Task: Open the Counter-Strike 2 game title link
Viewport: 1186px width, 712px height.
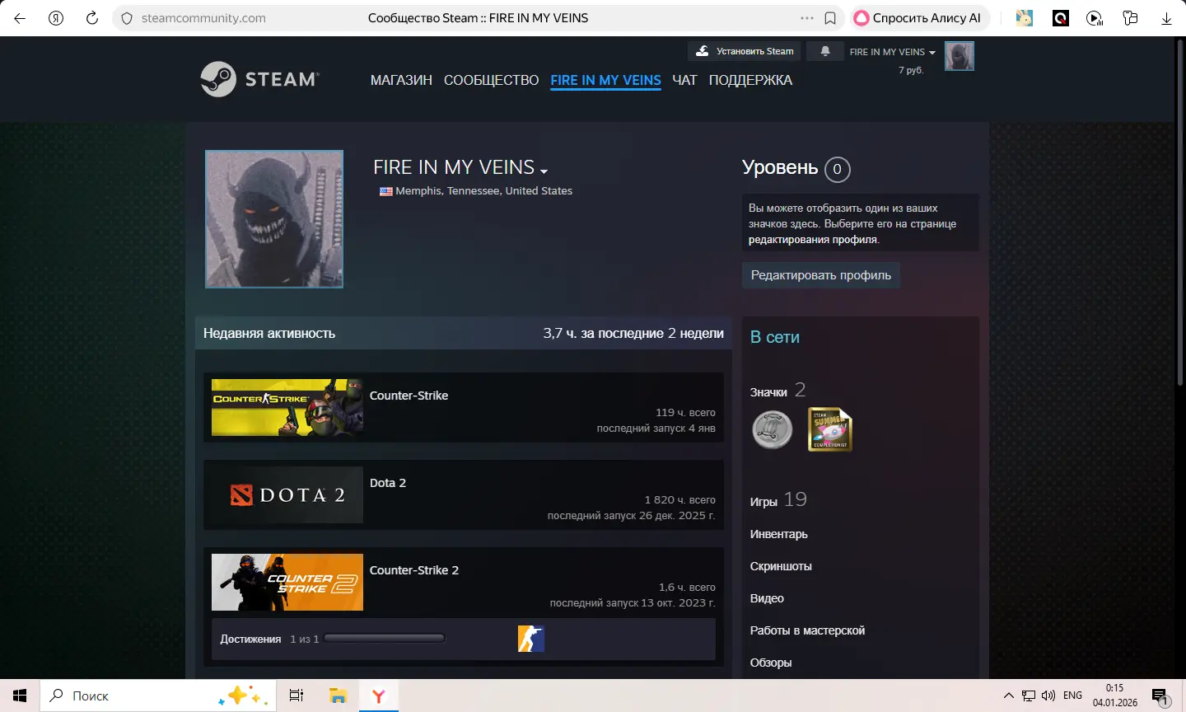Action: point(414,570)
